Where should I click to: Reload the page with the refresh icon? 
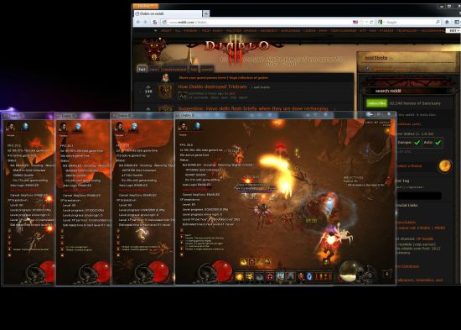371,22
